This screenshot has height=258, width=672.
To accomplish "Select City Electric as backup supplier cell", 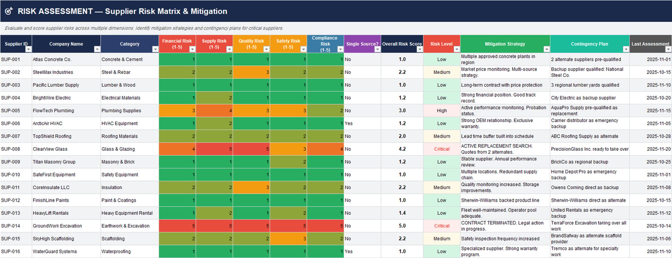I will coord(590,98).
